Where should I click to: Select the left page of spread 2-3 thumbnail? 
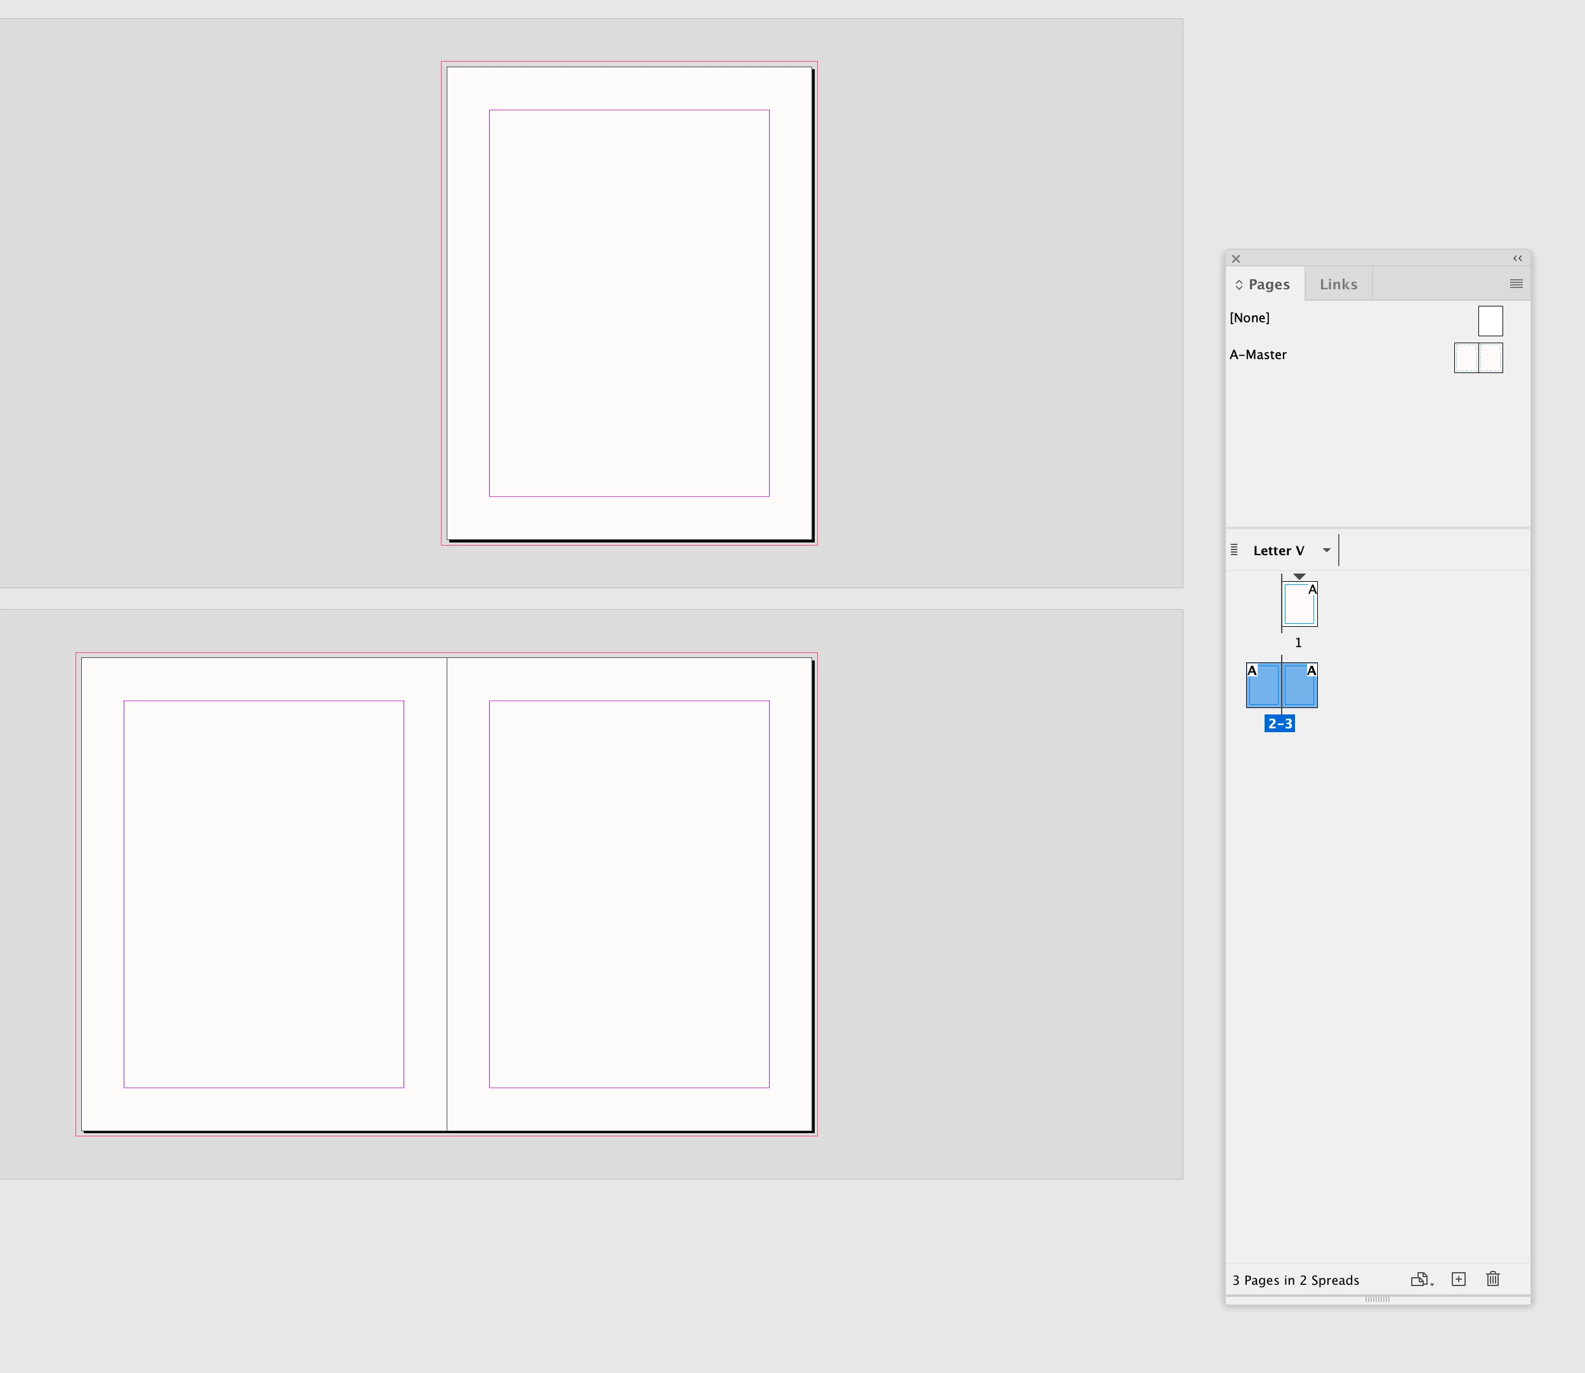pyautogui.click(x=1263, y=686)
